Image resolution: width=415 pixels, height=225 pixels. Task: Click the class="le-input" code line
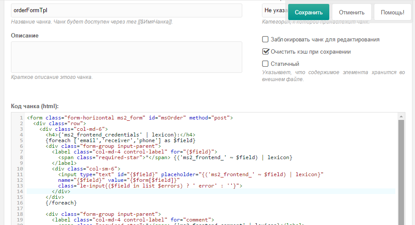click(150, 186)
